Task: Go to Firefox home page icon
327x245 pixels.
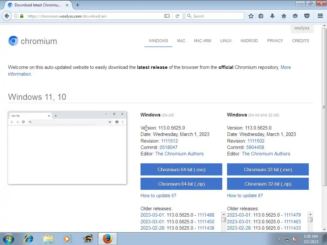Action: (x=284, y=16)
